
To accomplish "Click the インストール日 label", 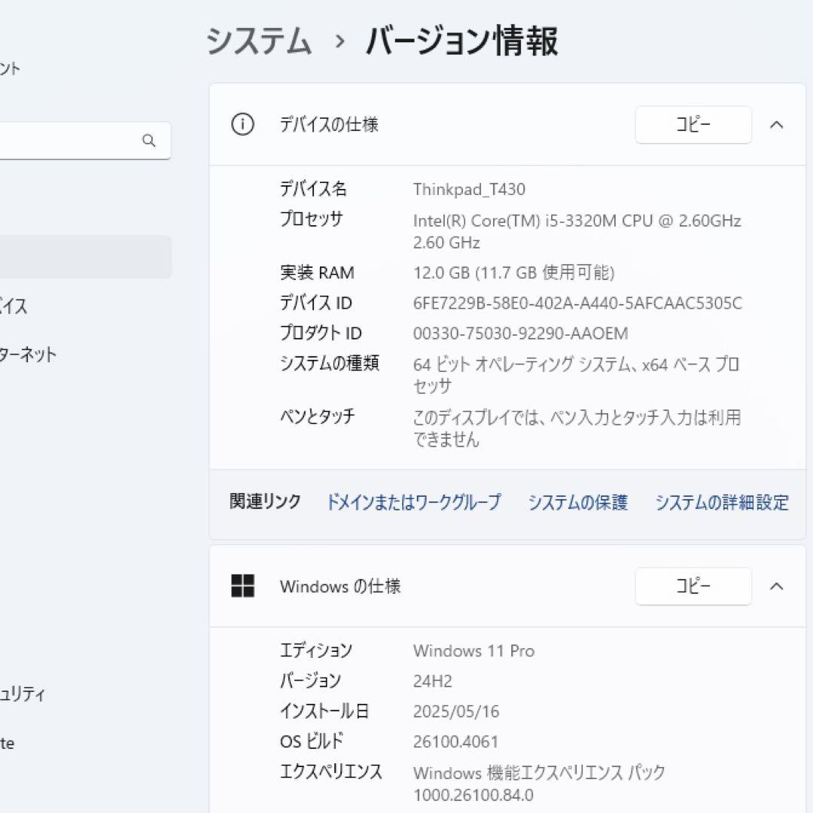I will point(324,711).
